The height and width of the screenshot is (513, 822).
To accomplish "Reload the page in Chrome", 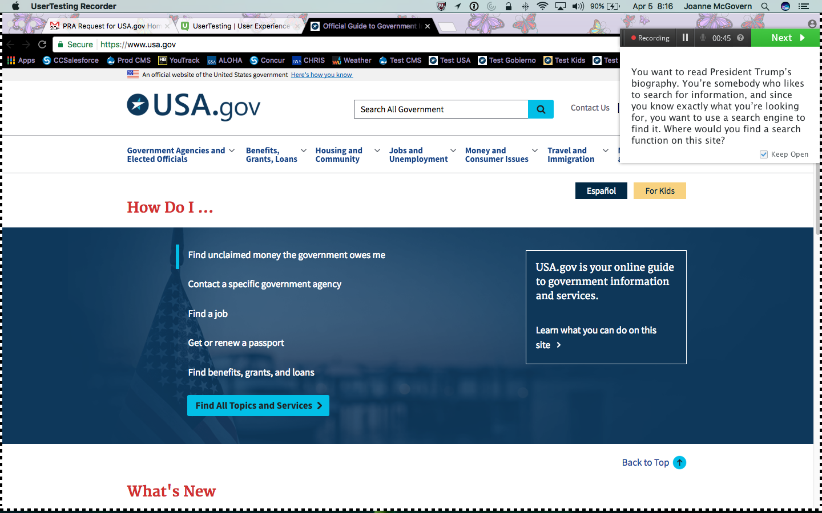I will click(42, 44).
